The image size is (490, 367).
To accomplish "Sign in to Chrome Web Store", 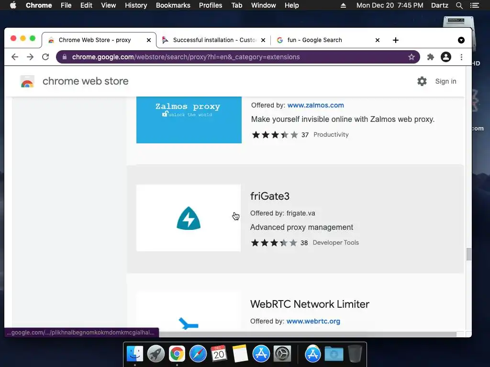I will (x=445, y=81).
